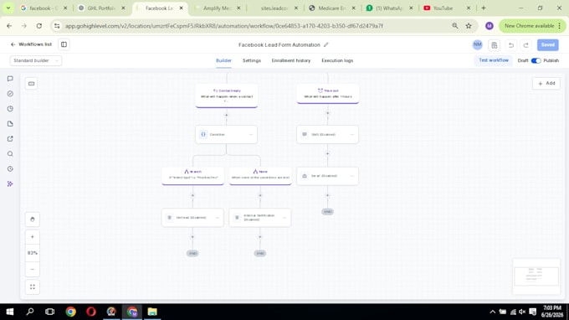This screenshot has height=320, width=569.
Task: Open the Hot lead (Disabled) node
Action: tap(192, 218)
